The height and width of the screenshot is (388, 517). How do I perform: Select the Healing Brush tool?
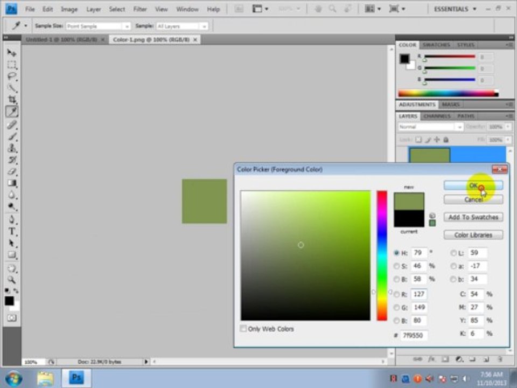(x=11, y=124)
